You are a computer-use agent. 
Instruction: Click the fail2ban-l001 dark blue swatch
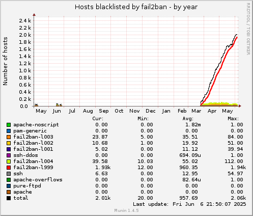tap(9, 149)
